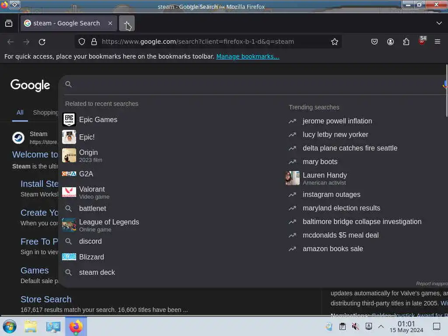Image resolution: width=448 pixels, height=336 pixels.
Task: Open the clock showing 01:01
Action: tap(406, 327)
